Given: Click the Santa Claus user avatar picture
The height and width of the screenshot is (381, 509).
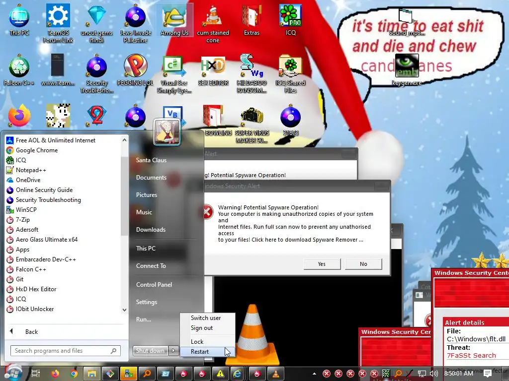Looking at the screenshot, I should pos(167,132).
